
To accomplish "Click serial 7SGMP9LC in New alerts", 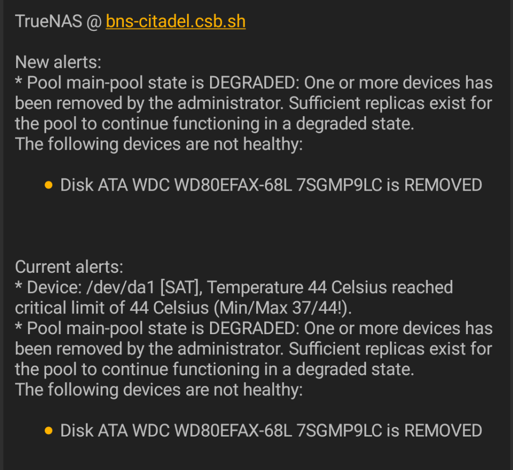I will 339,185.
